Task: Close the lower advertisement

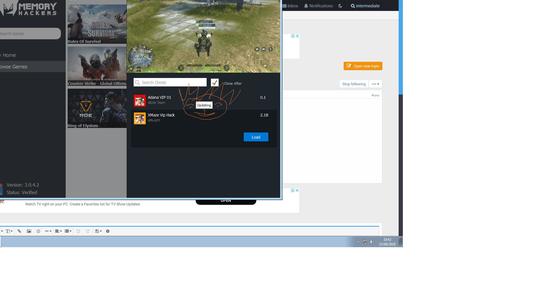Action: tap(297, 190)
